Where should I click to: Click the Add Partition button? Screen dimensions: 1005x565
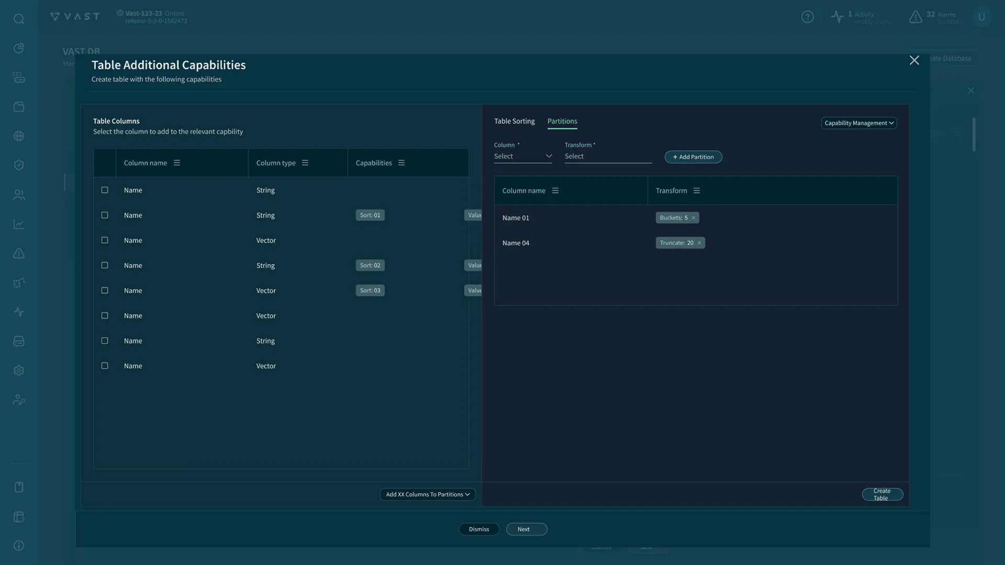(693, 156)
